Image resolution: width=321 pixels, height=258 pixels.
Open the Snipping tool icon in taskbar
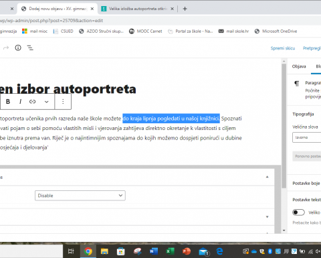pyautogui.click(x=137, y=251)
